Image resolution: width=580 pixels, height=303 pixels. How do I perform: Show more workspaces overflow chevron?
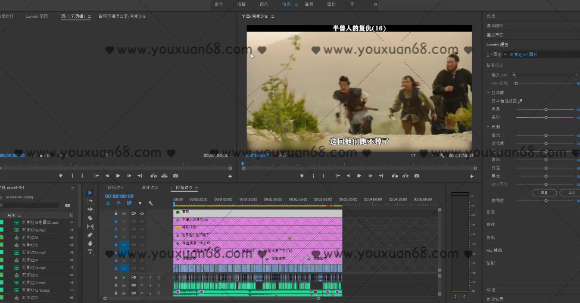(375, 4)
